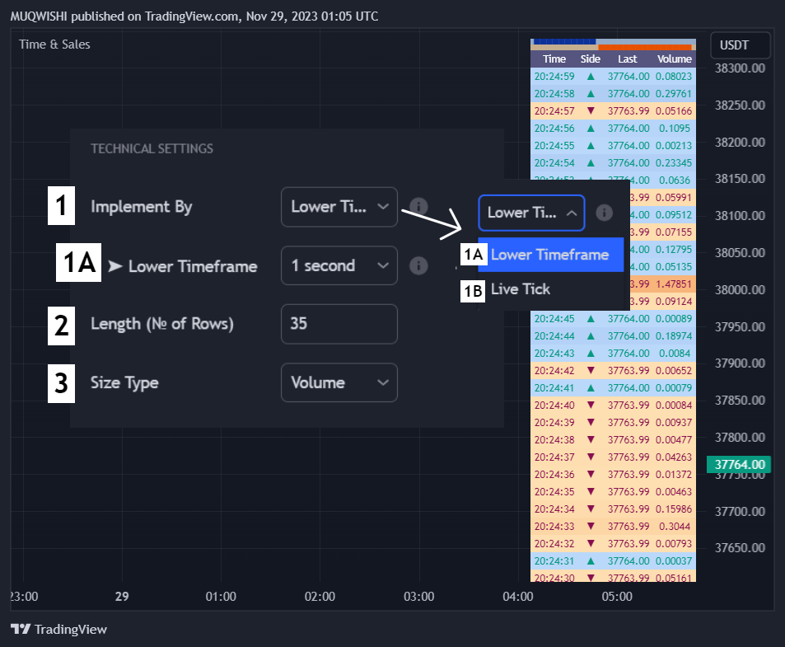Collapse the expanded Lower Ti... dropdown
785x647 pixels.
tap(531, 213)
